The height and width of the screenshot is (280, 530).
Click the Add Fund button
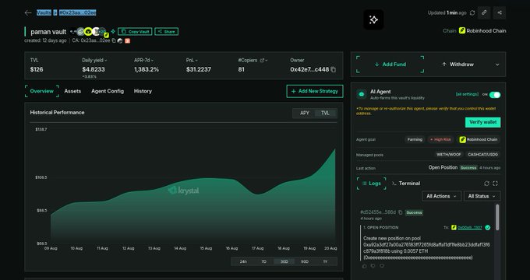click(390, 65)
